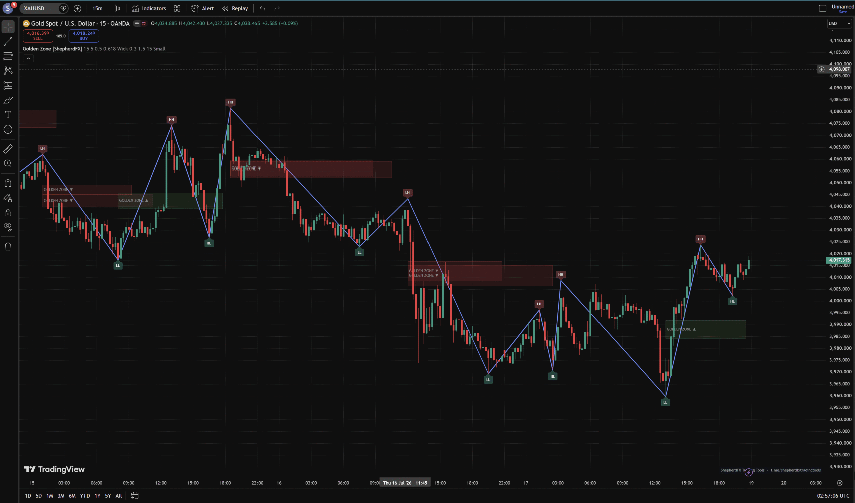The width and height of the screenshot is (855, 503).
Task: Activate the zoom in tool
Action: [8, 163]
